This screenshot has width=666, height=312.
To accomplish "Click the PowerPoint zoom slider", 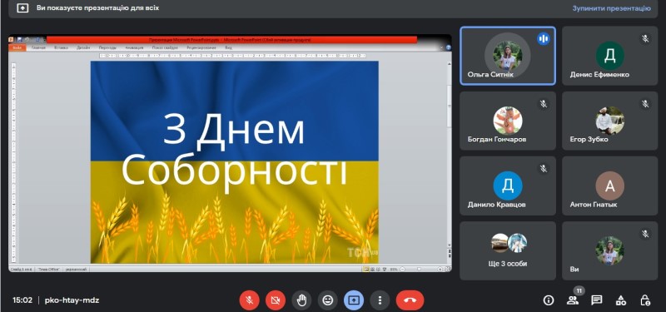I will click(x=420, y=269).
